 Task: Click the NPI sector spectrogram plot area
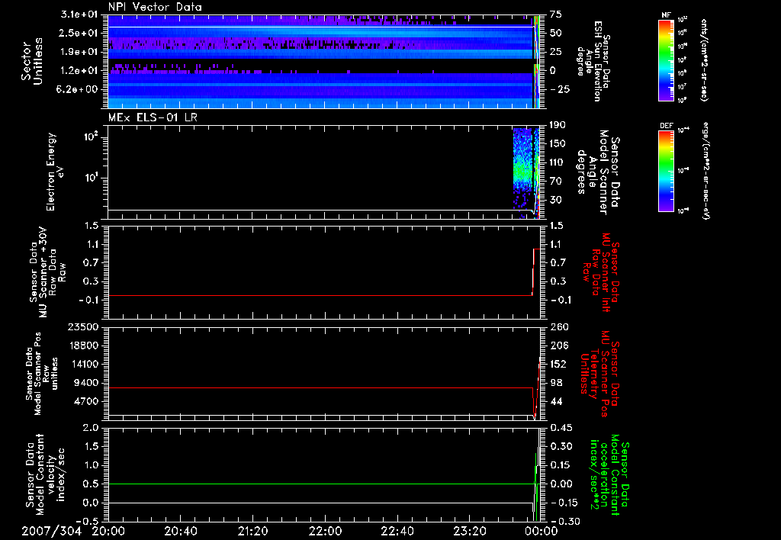point(324,62)
